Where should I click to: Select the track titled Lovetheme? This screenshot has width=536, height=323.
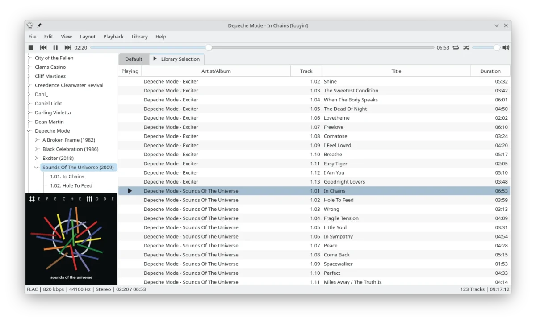point(337,118)
